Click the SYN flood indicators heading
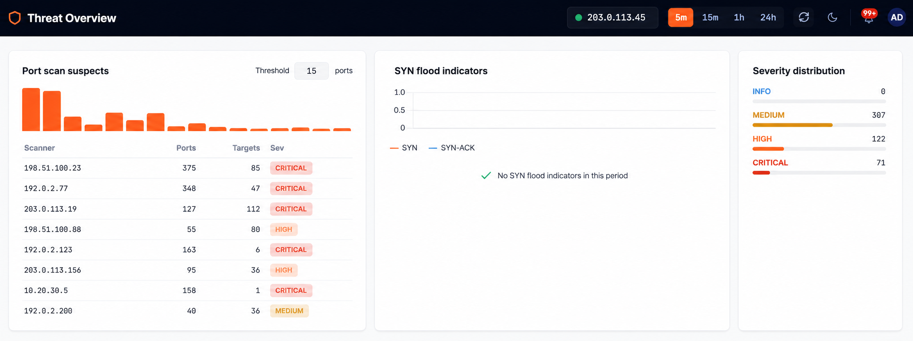The width and height of the screenshot is (913, 341). [x=441, y=71]
